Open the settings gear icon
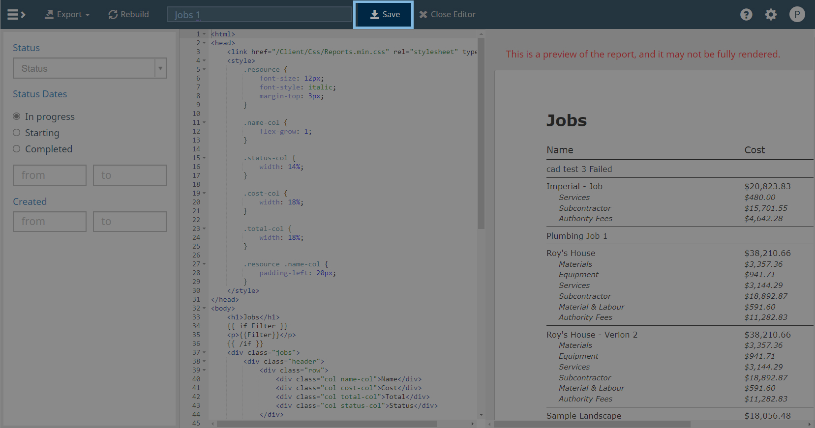 [x=771, y=14]
